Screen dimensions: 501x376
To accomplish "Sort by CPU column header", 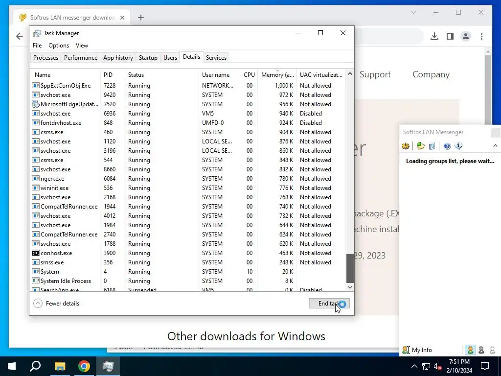I will (248, 75).
